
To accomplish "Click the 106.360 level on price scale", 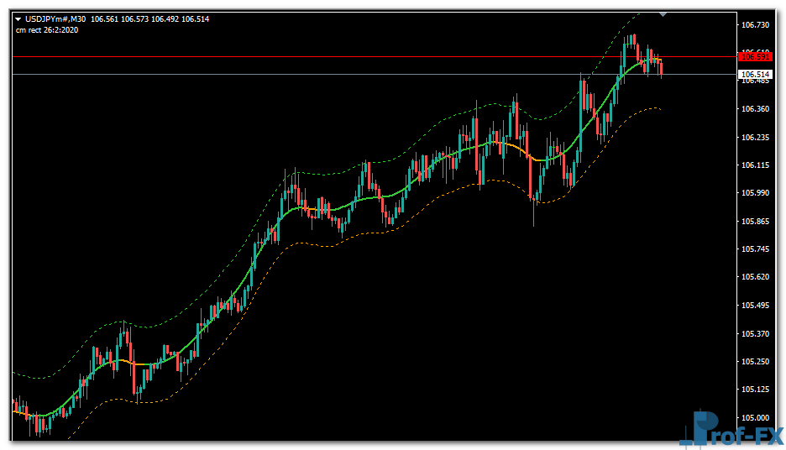I will click(756, 109).
